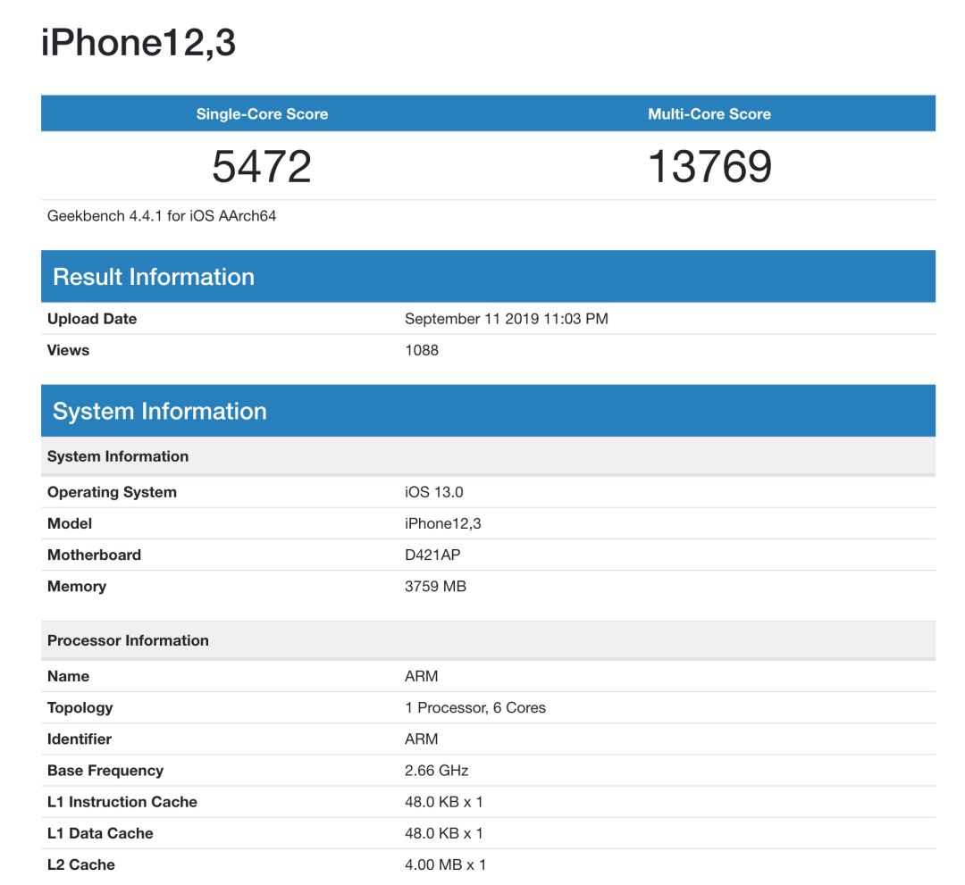This screenshot has height=885, width=965.
Task: Click the gray System Information subheader
Action: coord(488,456)
